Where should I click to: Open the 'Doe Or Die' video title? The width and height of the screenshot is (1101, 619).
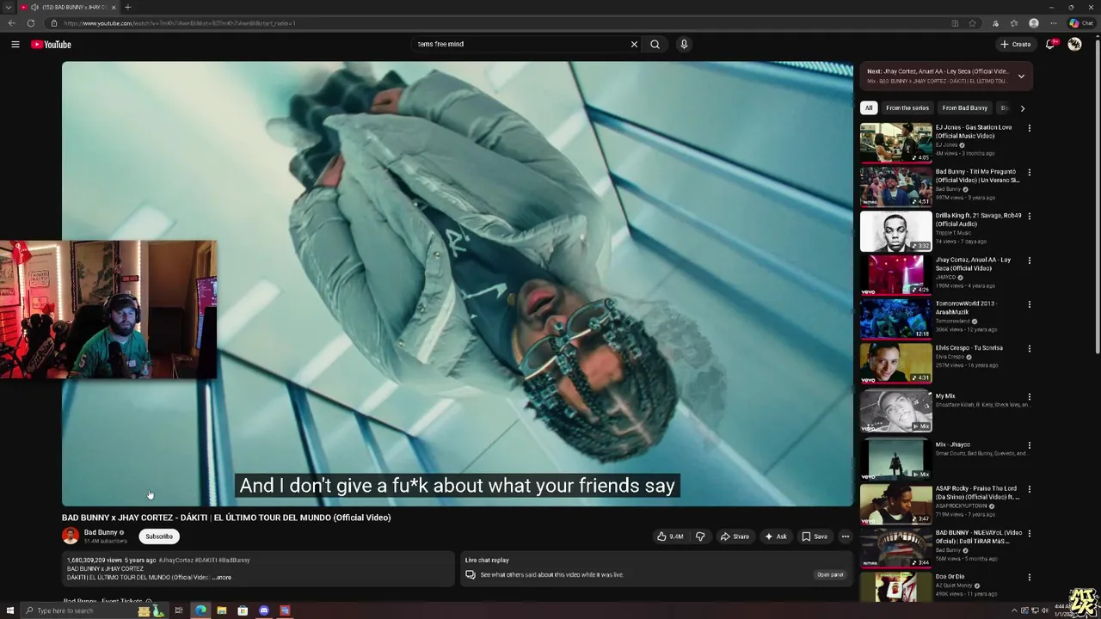(950, 577)
